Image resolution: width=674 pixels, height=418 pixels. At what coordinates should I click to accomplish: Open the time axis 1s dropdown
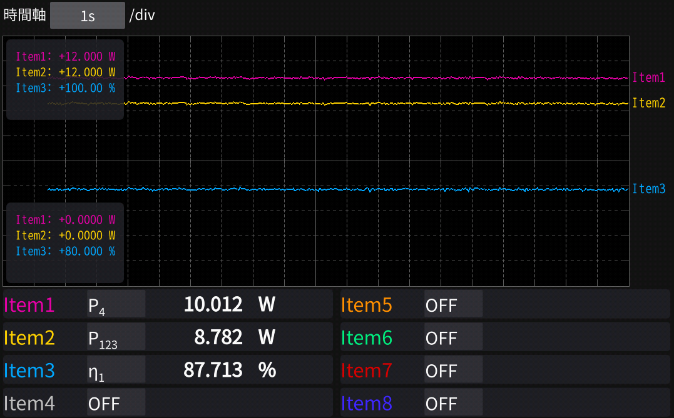coord(88,16)
